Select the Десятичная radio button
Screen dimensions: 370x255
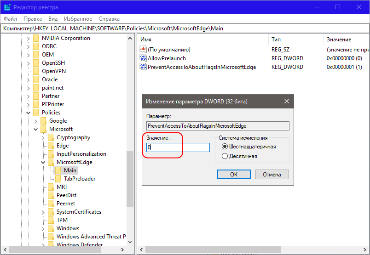225,156
